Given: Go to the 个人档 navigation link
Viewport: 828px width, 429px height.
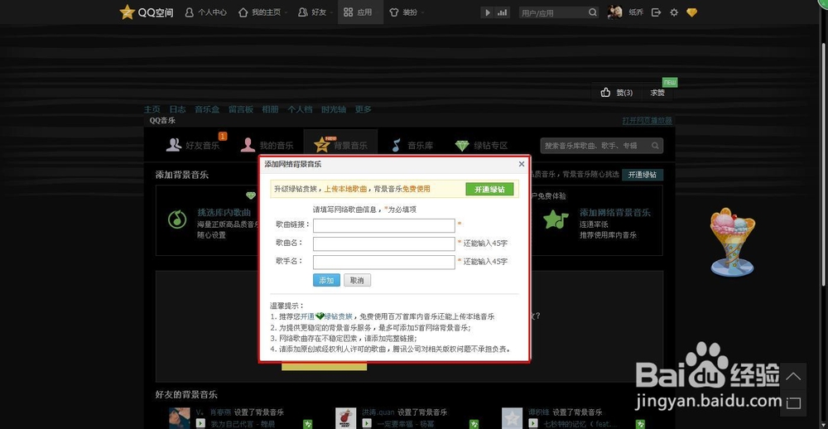Looking at the screenshot, I should point(300,109).
